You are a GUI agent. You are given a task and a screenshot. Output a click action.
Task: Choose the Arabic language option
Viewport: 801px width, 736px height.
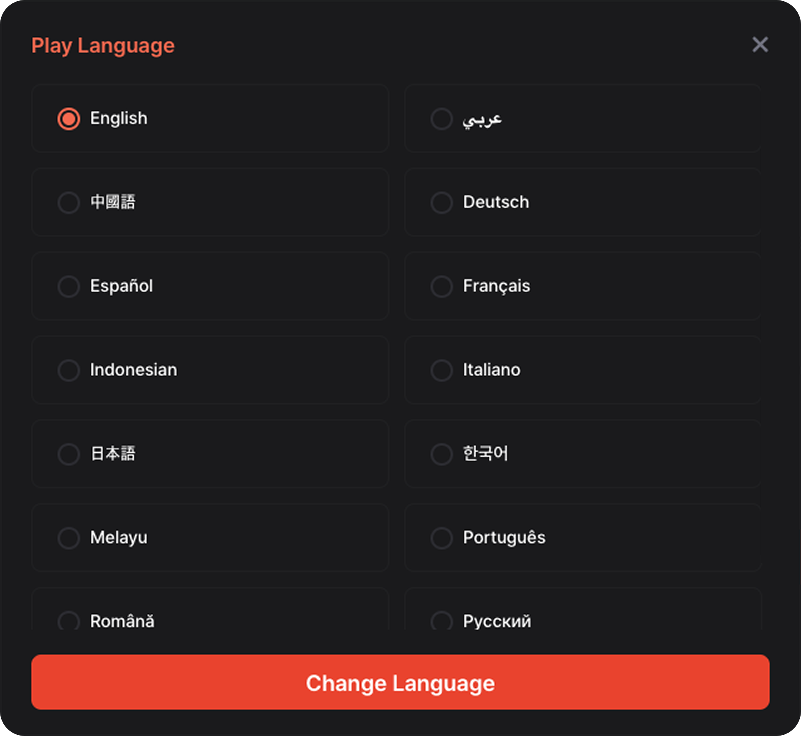pos(441,119)
